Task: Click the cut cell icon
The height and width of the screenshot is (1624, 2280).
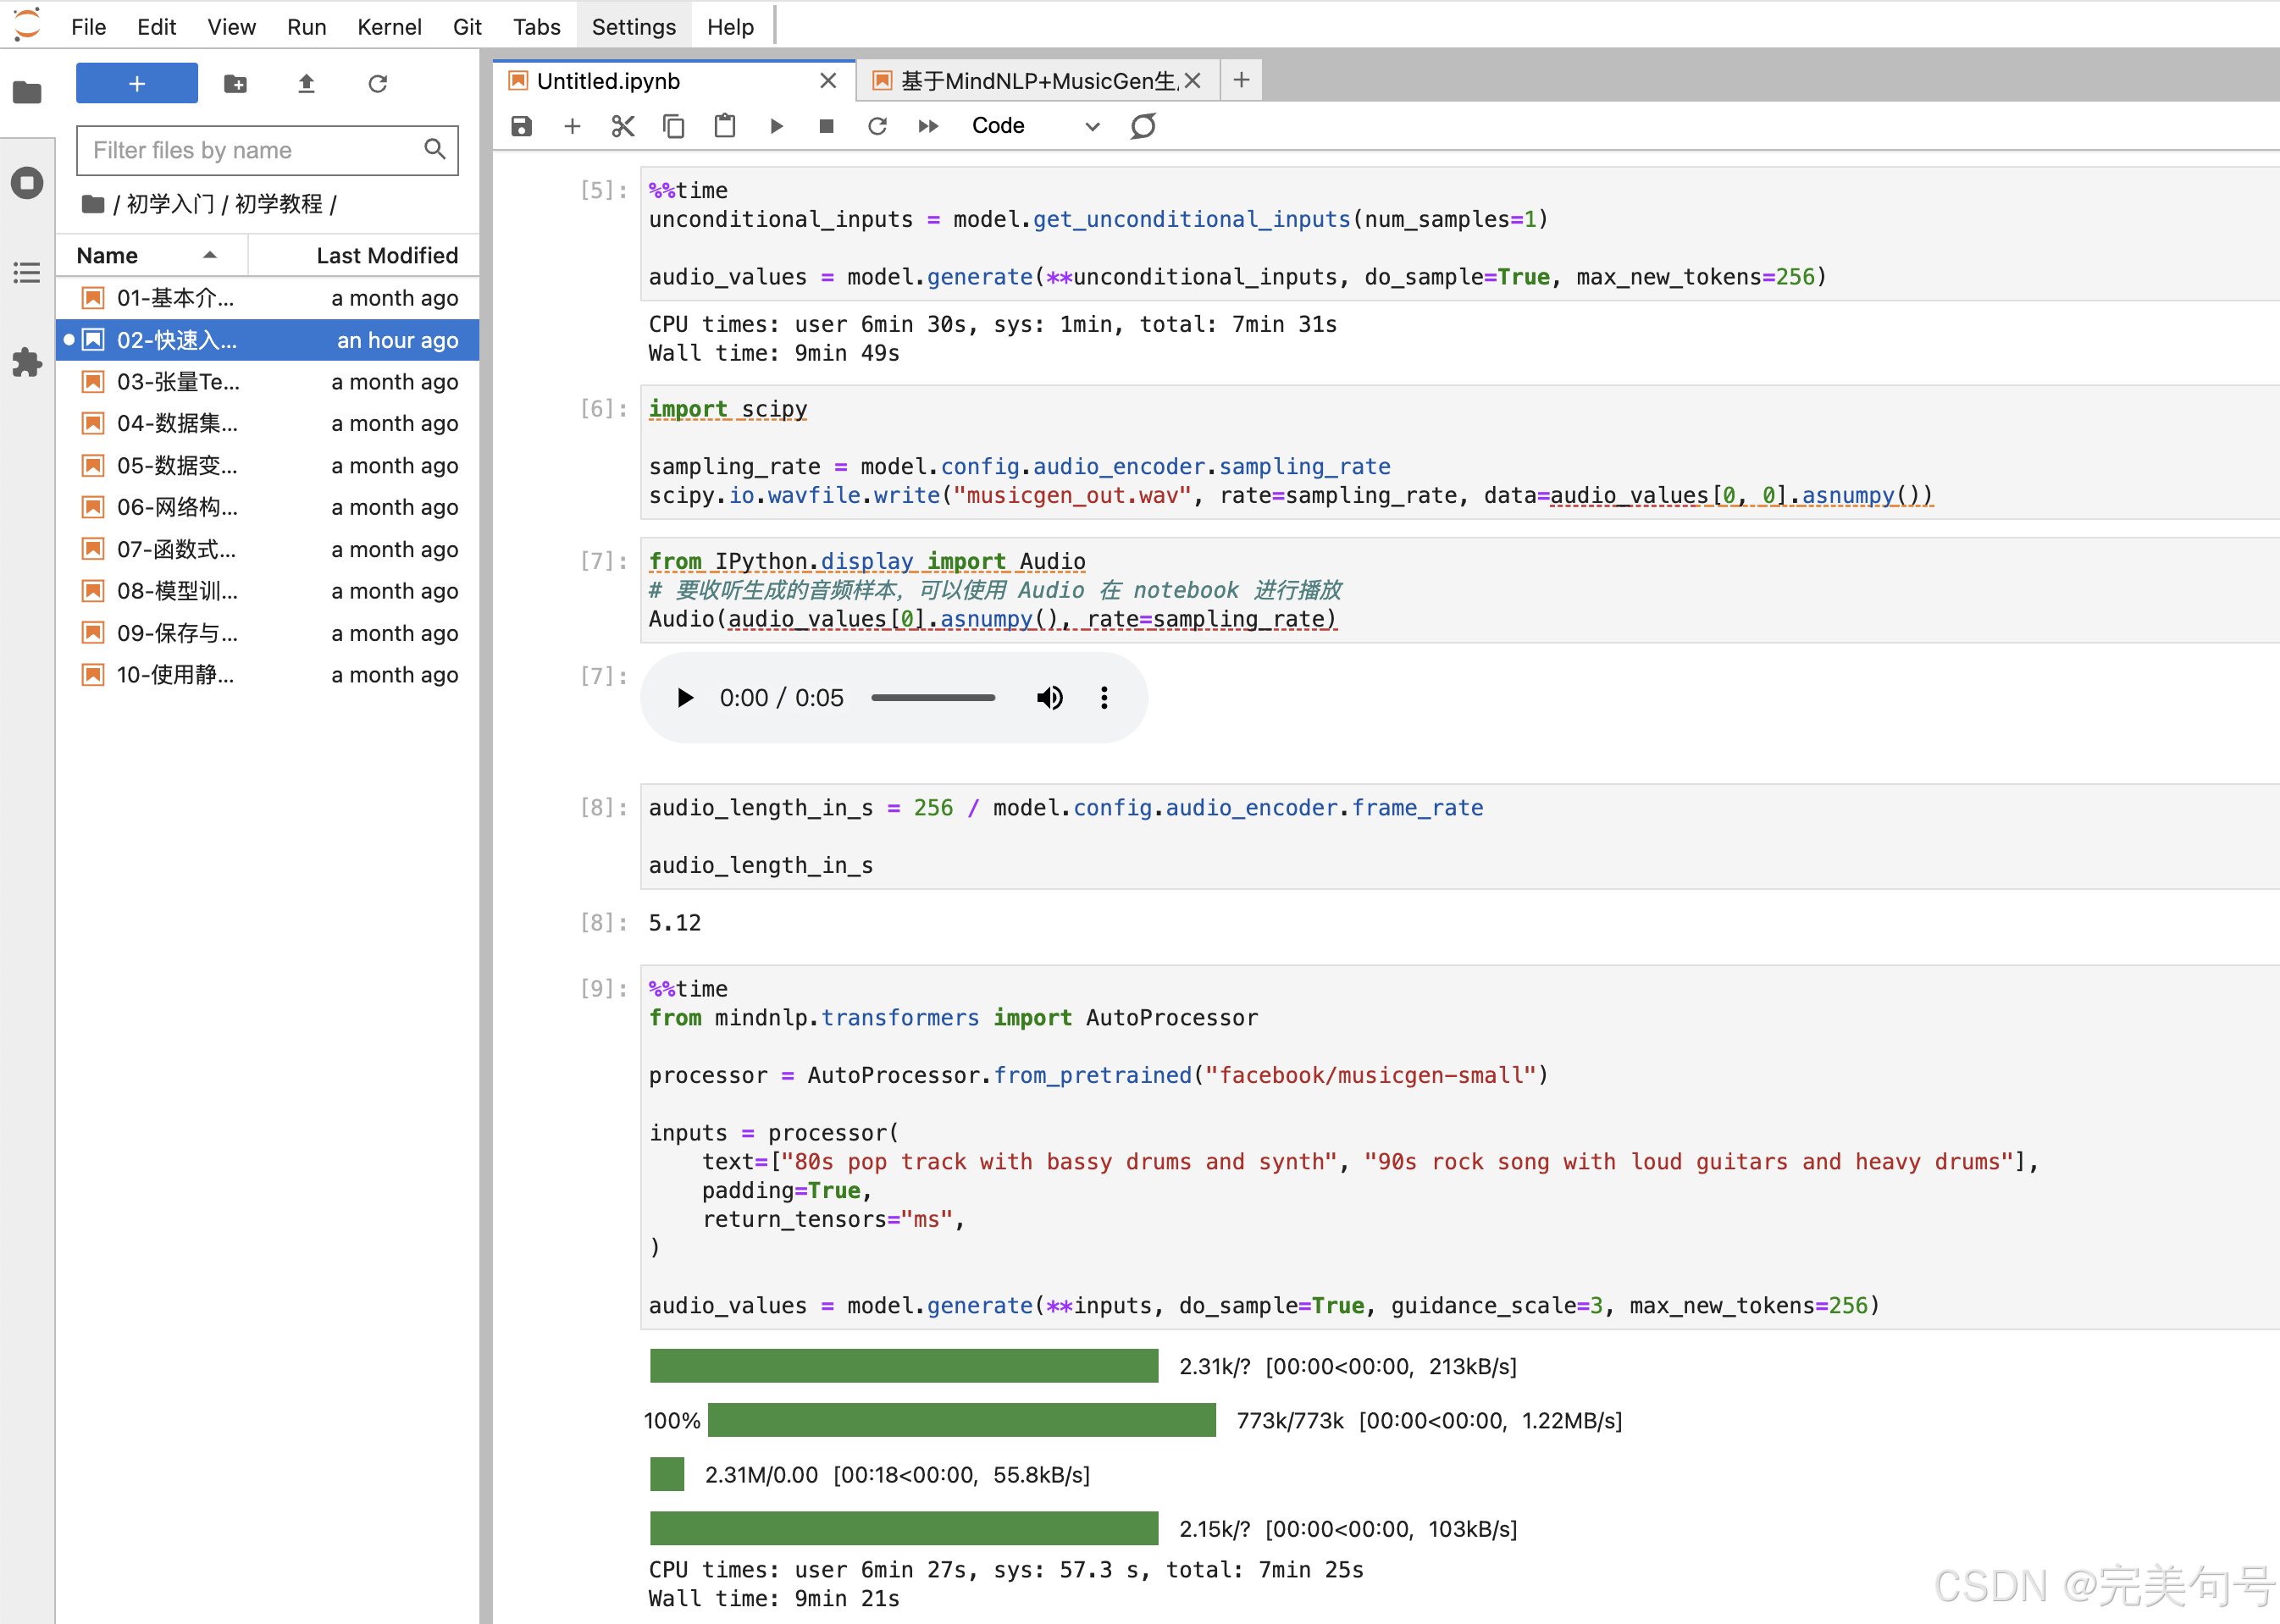Action: click(x=623, y=124)
